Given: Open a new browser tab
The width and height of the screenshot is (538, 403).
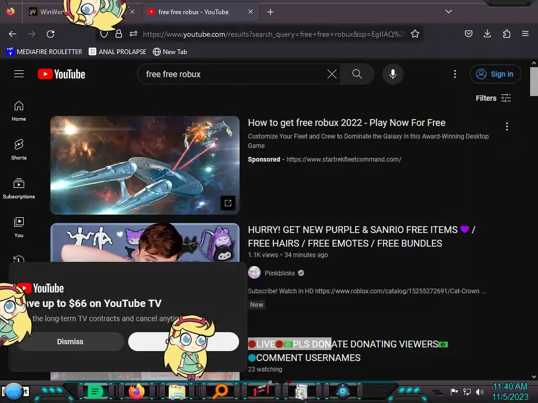Looking at the screenshot, I should [271, 12].
